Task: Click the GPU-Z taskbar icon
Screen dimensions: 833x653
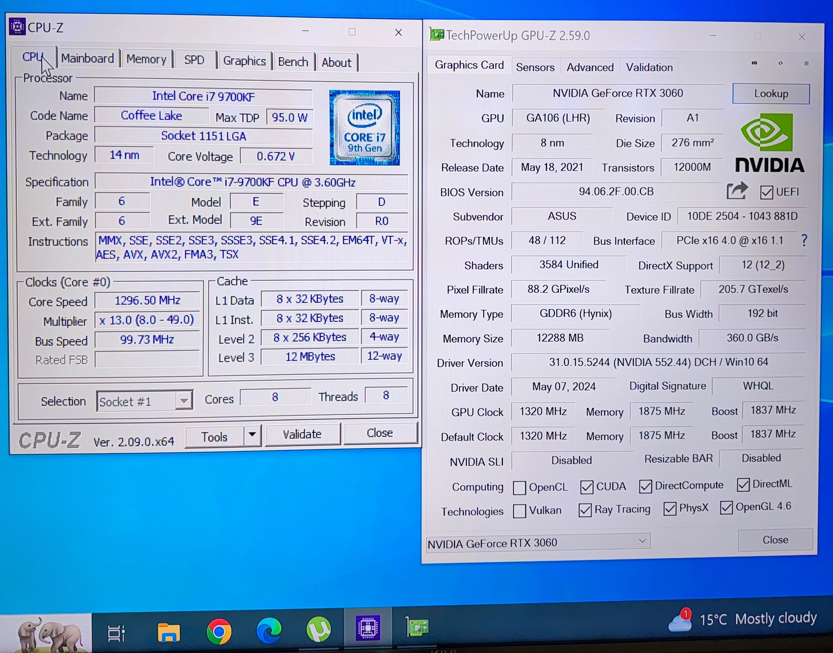Action: click(x=417, y=627)
